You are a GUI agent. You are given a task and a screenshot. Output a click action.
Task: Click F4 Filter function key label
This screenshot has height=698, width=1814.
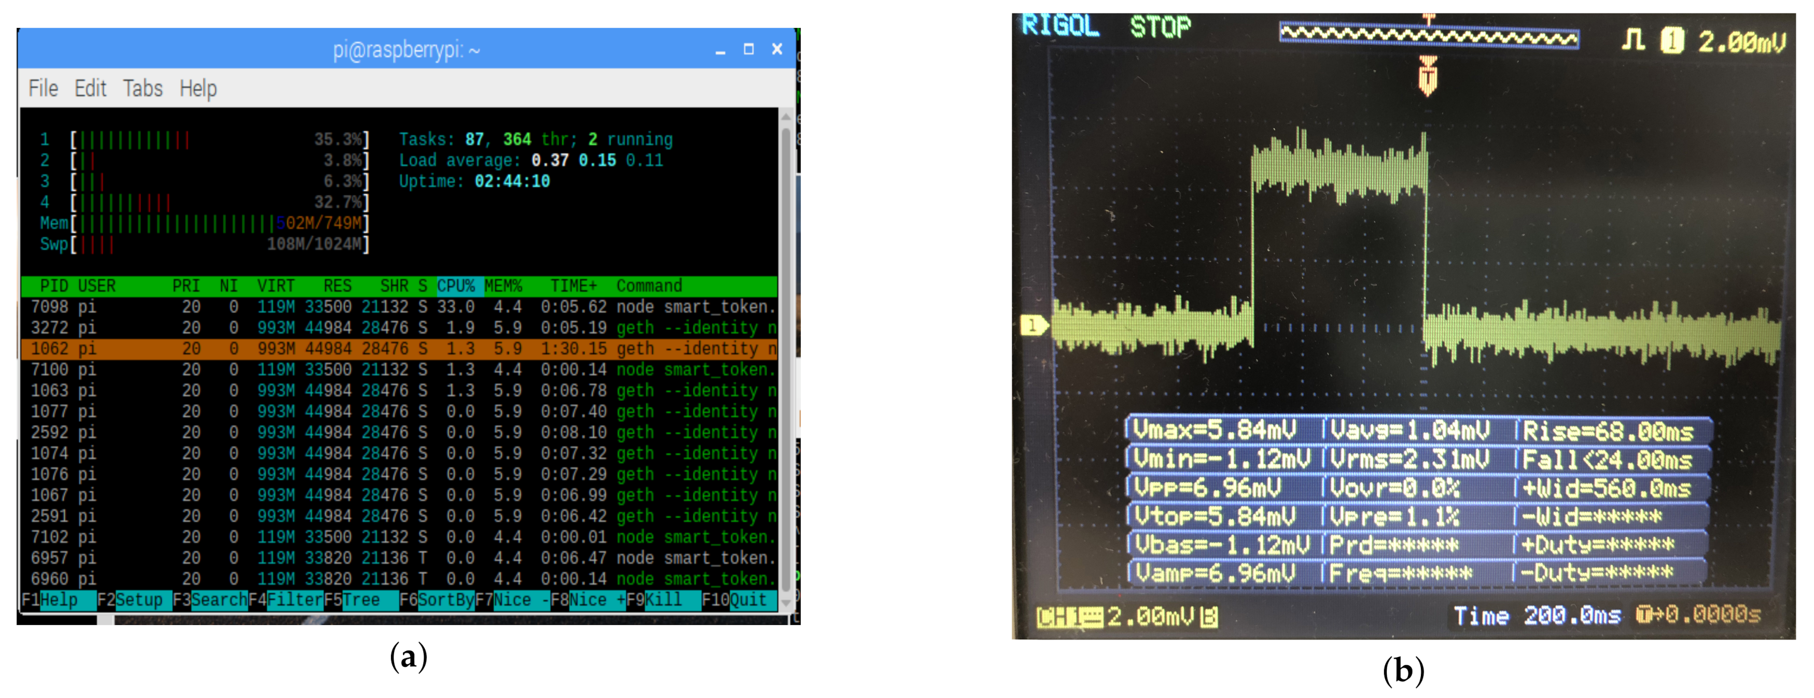click(294, 600)
